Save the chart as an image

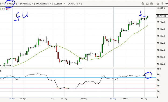147,4
